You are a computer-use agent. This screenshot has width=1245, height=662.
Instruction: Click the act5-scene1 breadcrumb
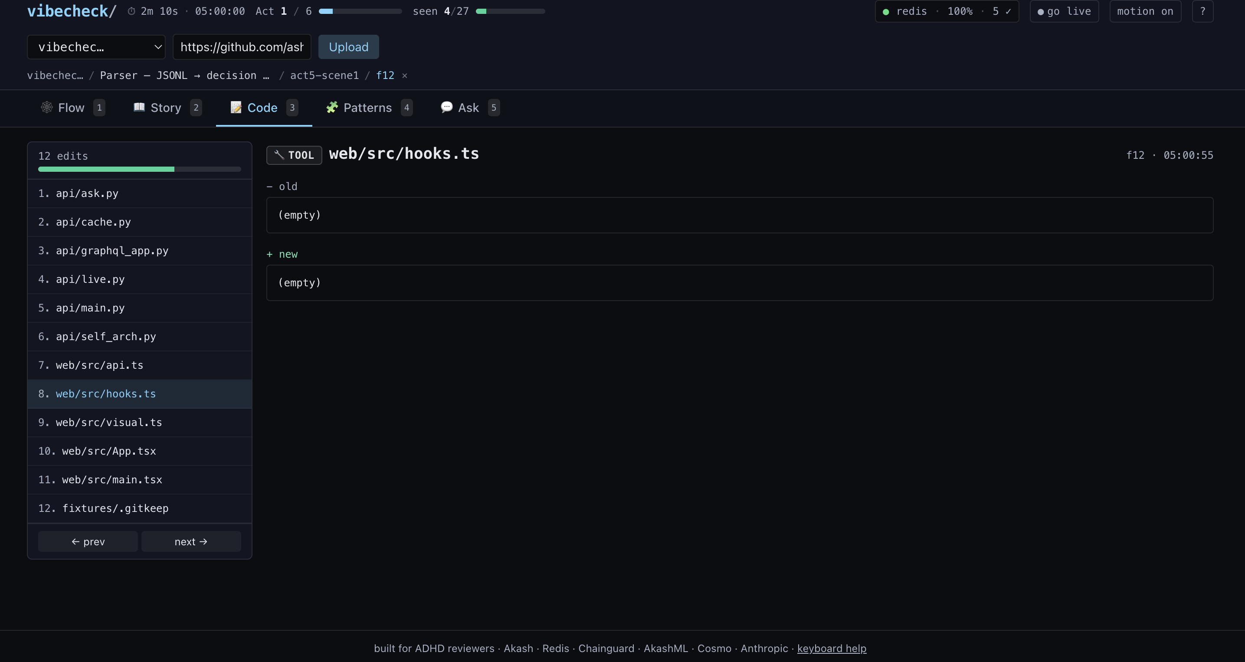tap(324, 75)
